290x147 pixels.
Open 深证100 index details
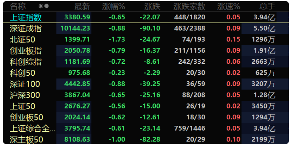146,84
